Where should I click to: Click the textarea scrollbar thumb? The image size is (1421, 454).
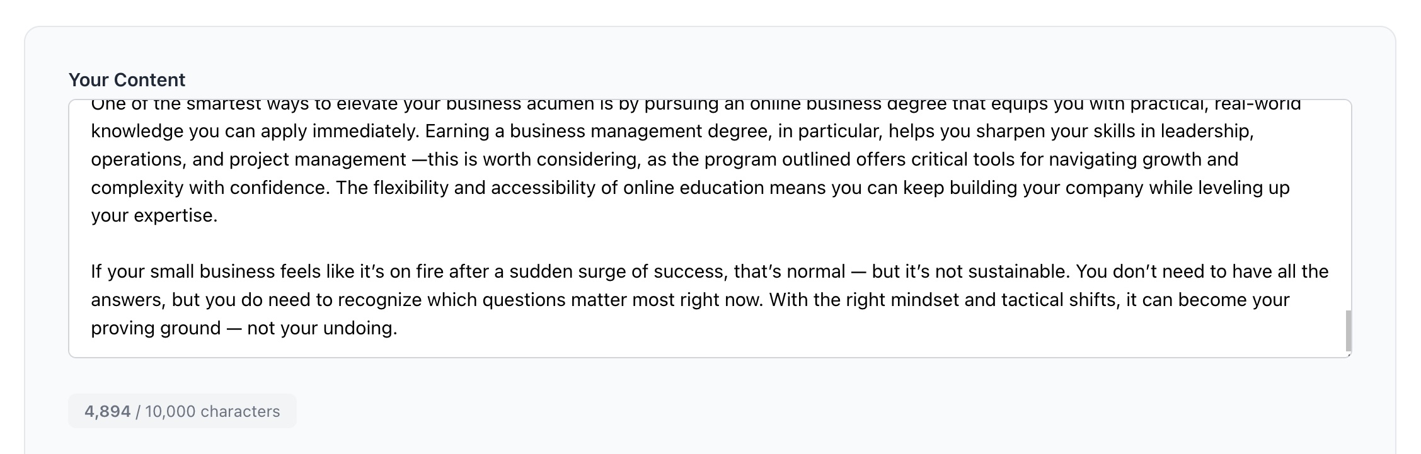click(1348, 331)
